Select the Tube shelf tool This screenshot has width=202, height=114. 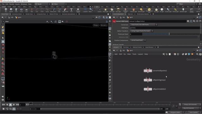coord(16,10)
